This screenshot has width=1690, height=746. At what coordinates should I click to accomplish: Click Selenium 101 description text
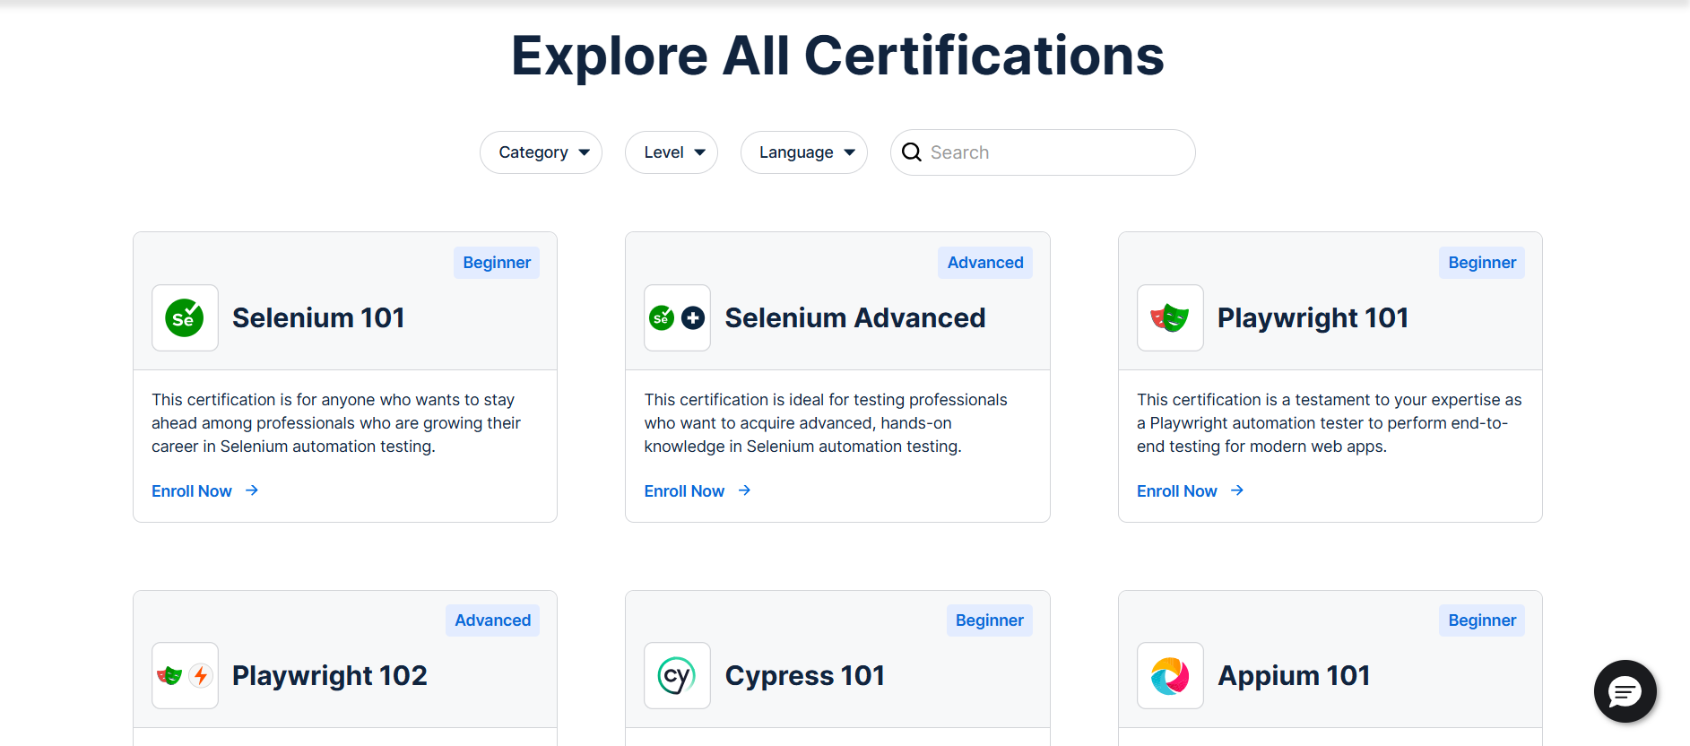[336, 423]
